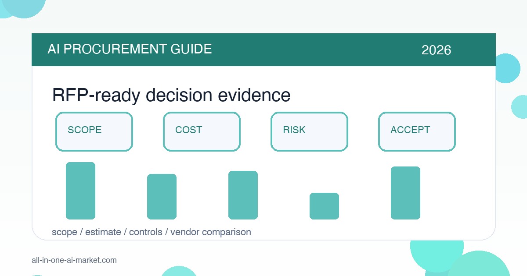Image resolution: width=527 pixels, height=276 pixels.
Task: Select the COST box
Action: click(202, 131)
